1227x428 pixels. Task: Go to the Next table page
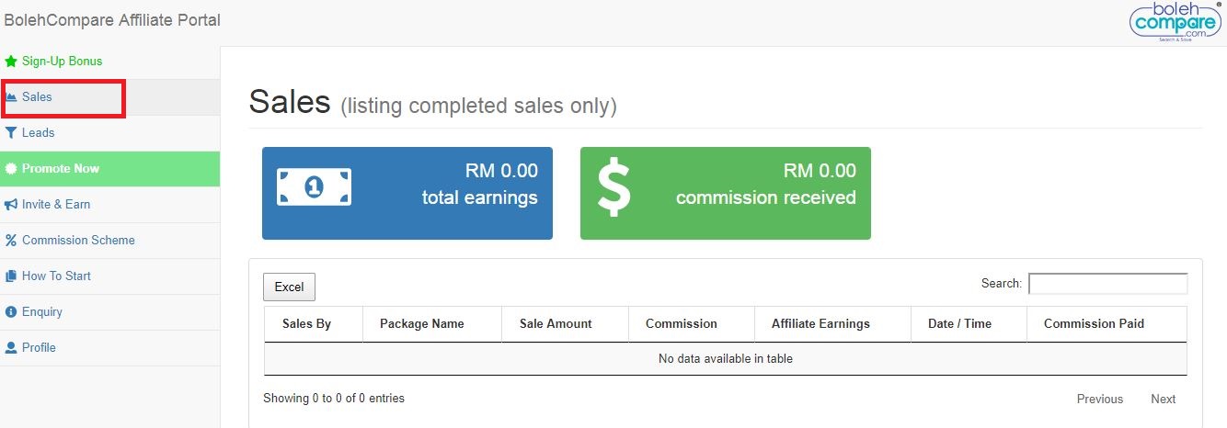pyautogui.click(x=1164, y=399)
